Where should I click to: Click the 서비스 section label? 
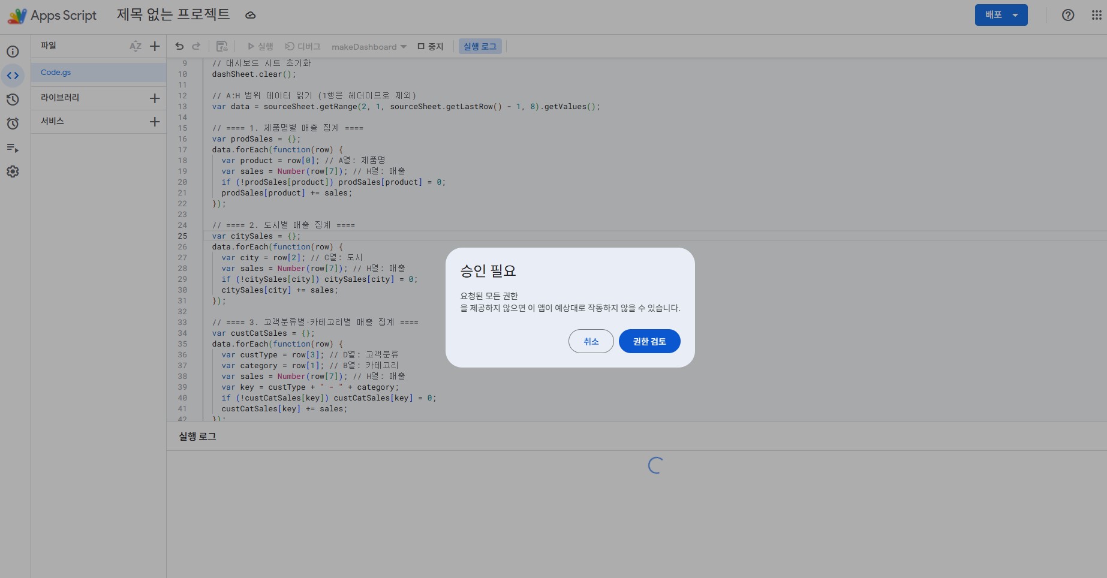[52, 121]
